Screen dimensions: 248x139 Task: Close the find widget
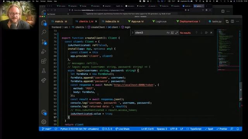tap(211, 32)
